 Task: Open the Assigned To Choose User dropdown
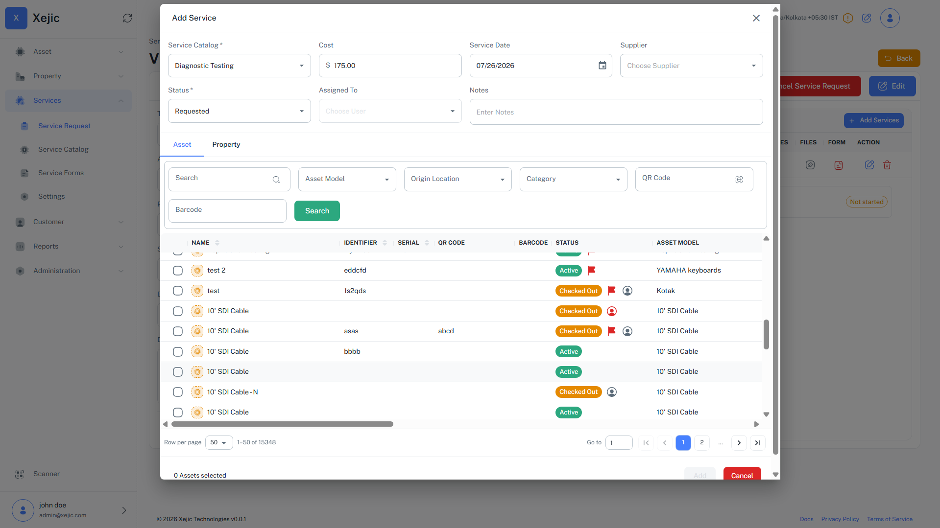[390, 111]
